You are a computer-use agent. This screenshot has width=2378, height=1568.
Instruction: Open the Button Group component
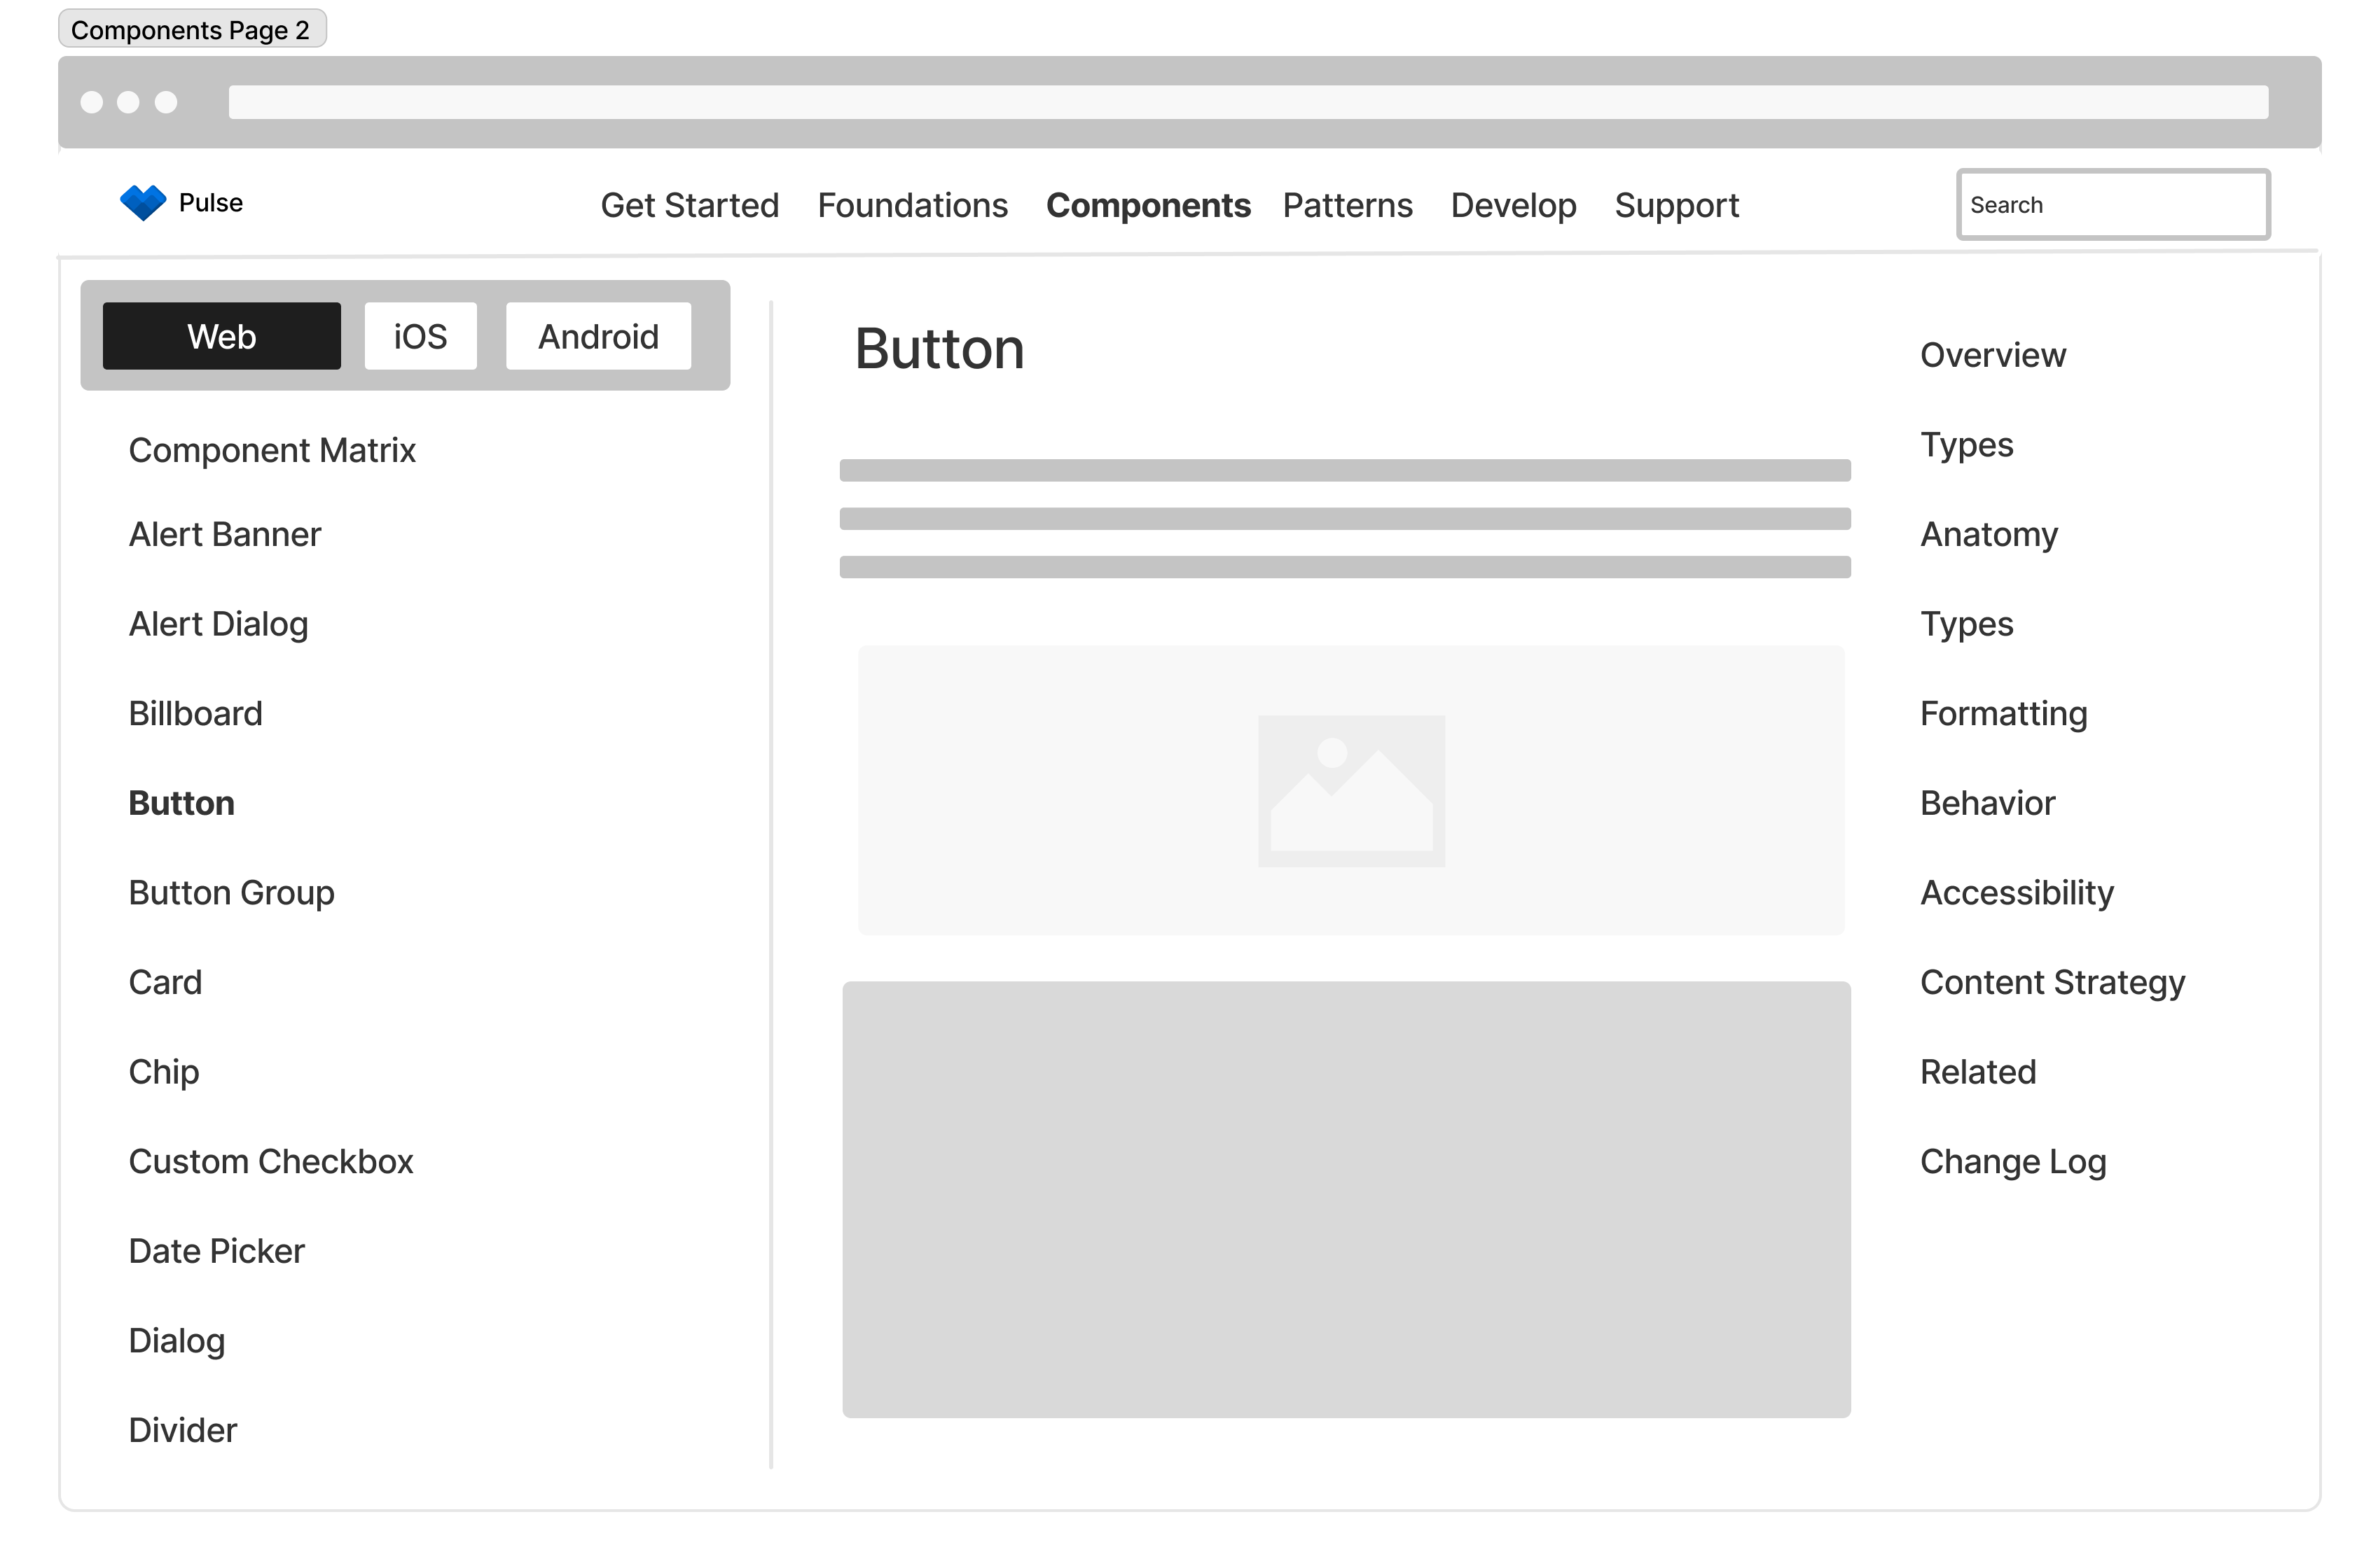tap(231, 892)
